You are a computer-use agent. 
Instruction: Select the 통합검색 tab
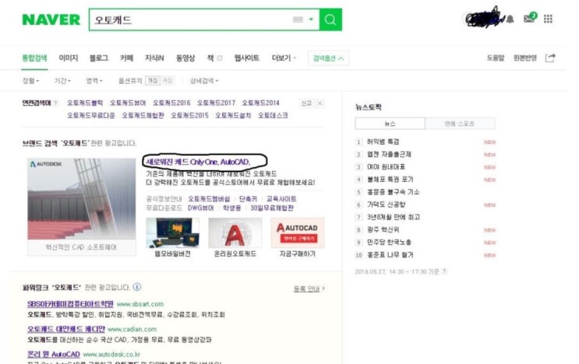pos(34,58)
